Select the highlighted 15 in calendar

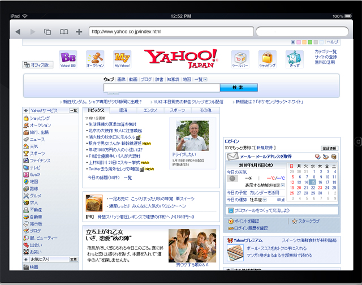(x=312, y=182)
